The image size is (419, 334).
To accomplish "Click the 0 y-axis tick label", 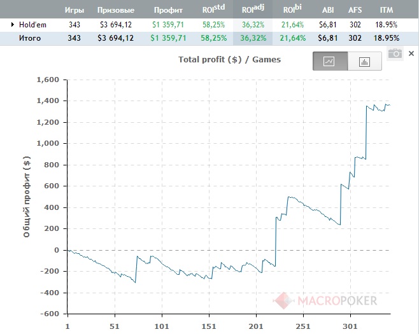I will tap(57, 250).
